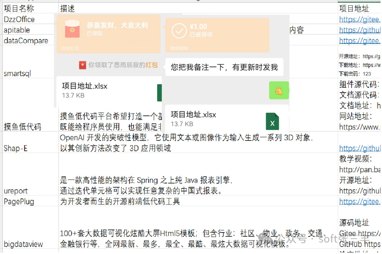Open the 红包 link in the claimed notice
The image size is (382, 254).
tap(151, 65)
